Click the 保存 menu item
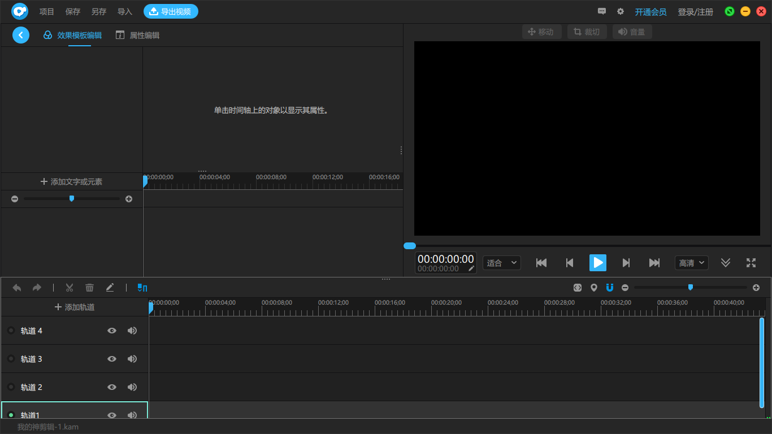The height and width of the screenshot is (434, 772). pos(73,12)
